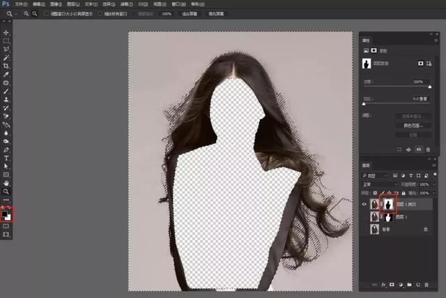The height and width of the screenshot is (298, 446).
Task: Select the Hand tool
Action: pyautogui.click(x=6, y=183)
